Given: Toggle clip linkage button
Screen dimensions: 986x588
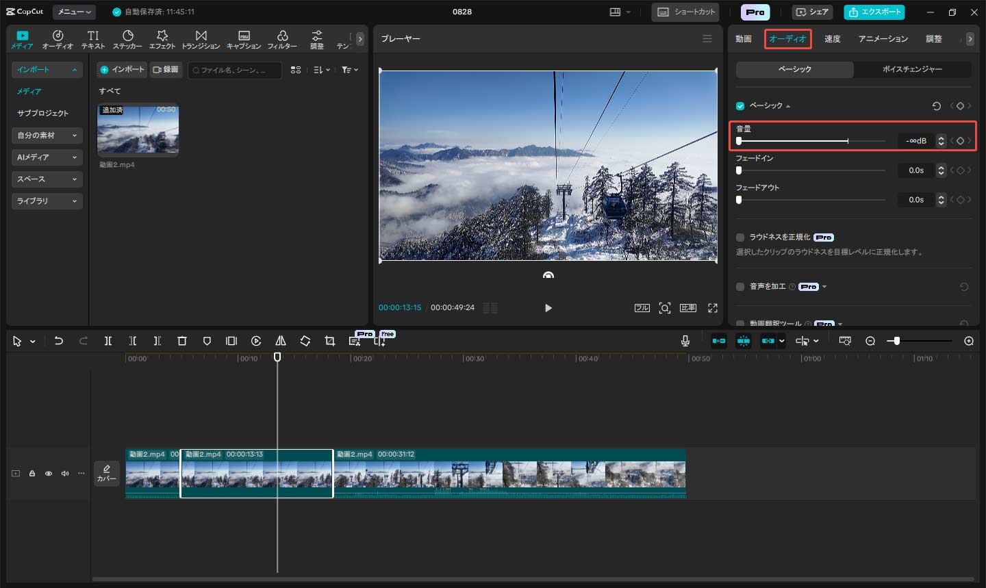Looking at the screenshot, I should point(768,341).
